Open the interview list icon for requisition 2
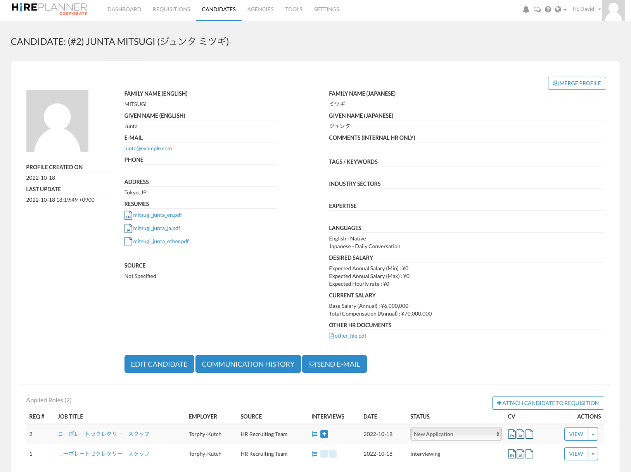The height and width of the screenshot is (472, 631). (x=315, y=434)
